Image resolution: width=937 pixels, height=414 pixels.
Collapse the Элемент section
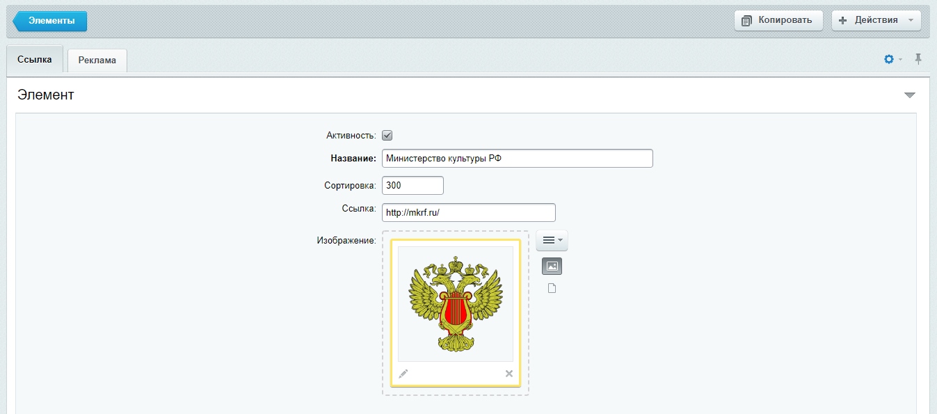[910, 95]
